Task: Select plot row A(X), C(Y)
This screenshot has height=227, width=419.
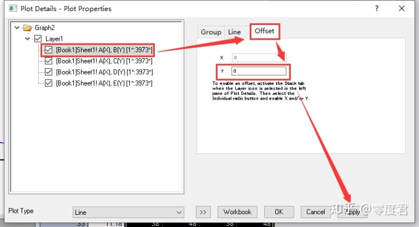Action: (x=104, y=61)
